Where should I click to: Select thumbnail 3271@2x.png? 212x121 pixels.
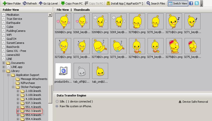pyautogui.click(x=174, y=21)
